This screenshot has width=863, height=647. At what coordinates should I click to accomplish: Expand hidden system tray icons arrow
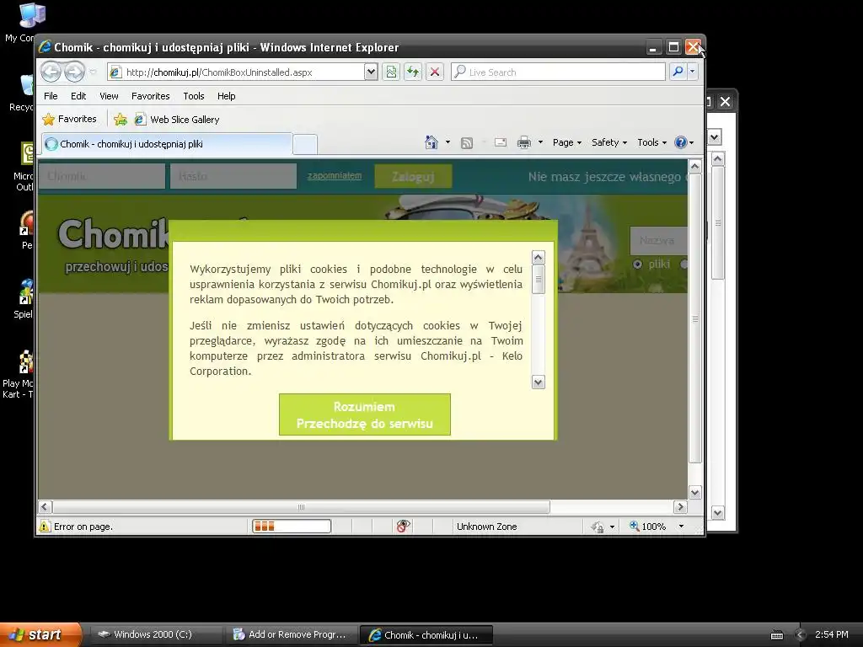click(x=801, y=635)
